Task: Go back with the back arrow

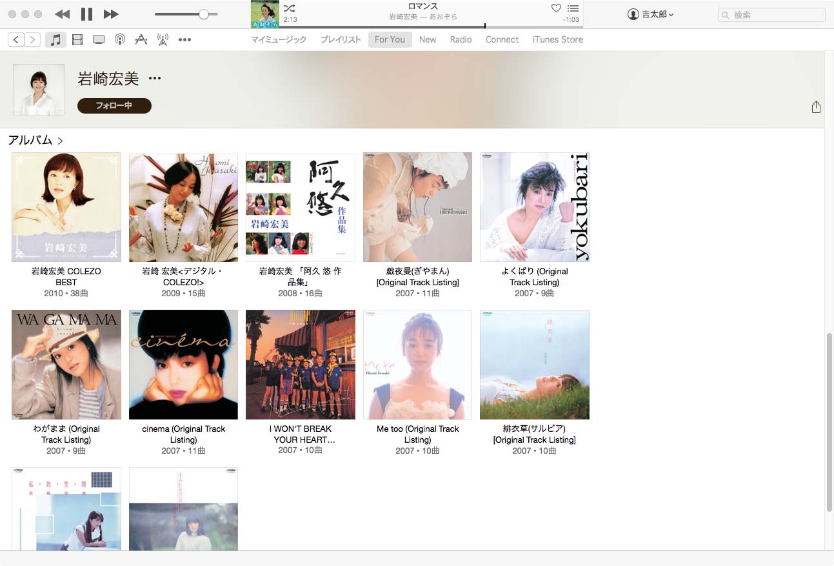Action: click(x=16, y=40)
